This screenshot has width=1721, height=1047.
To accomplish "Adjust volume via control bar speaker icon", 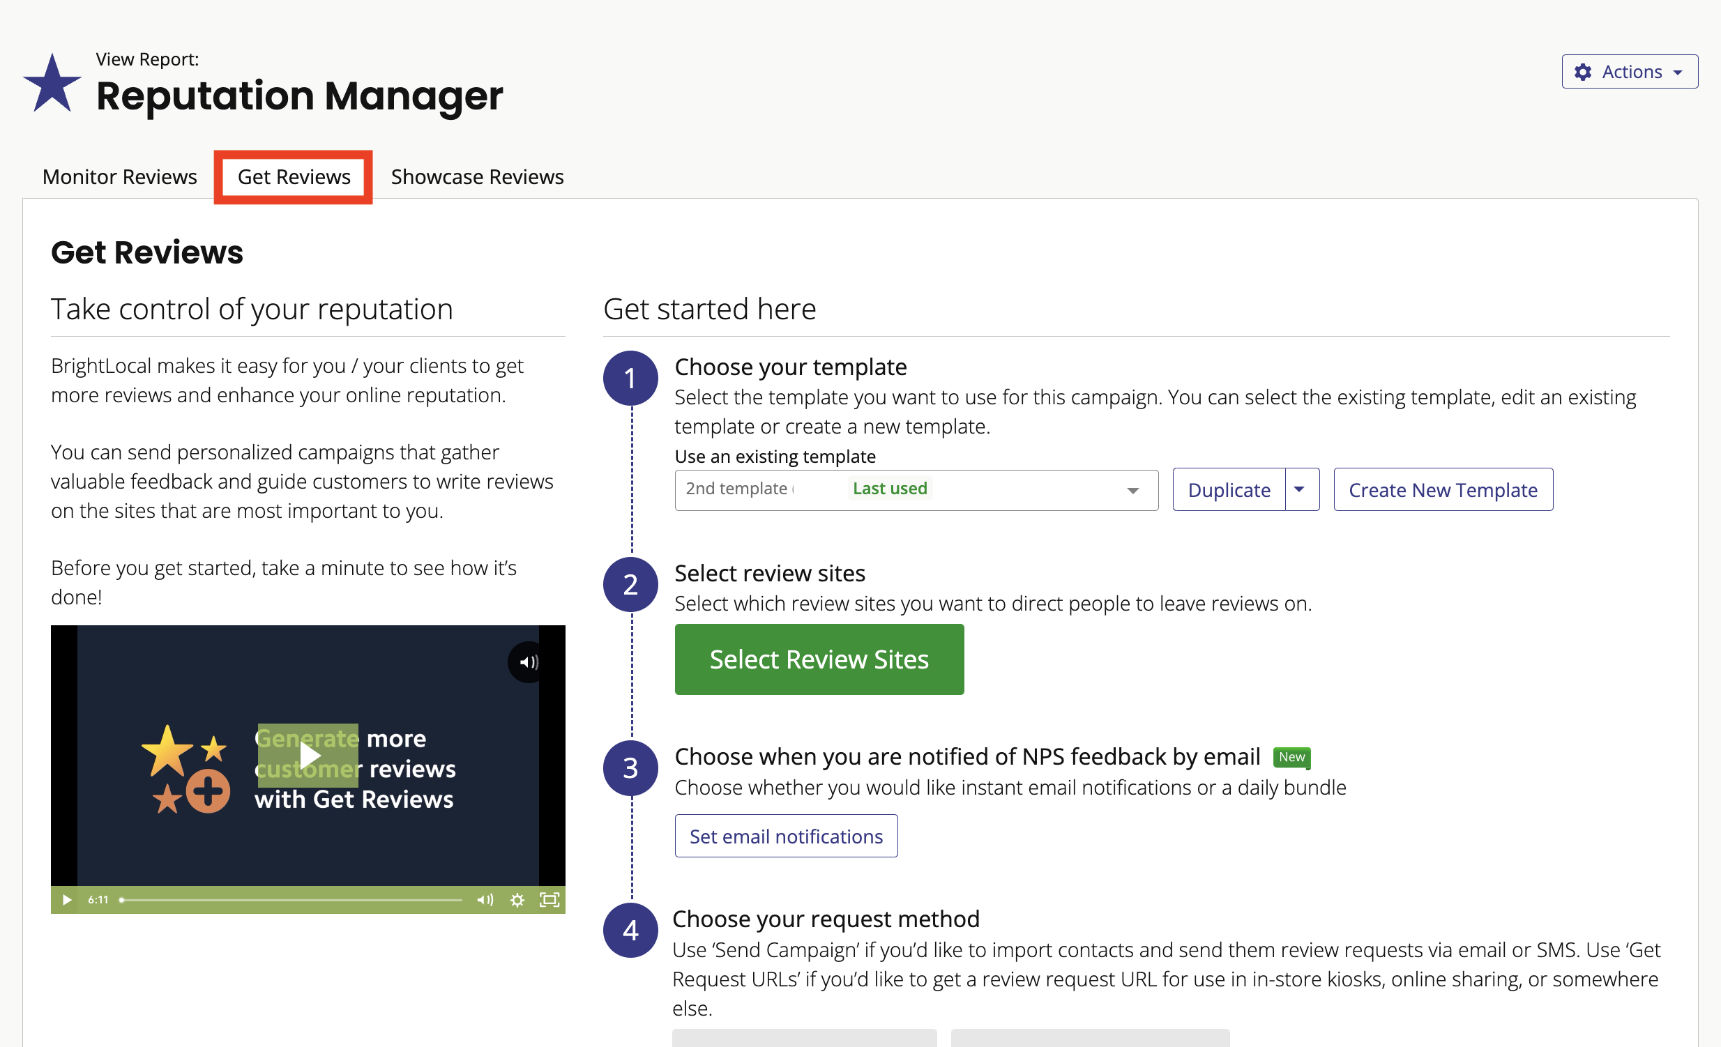I will 485,899.
